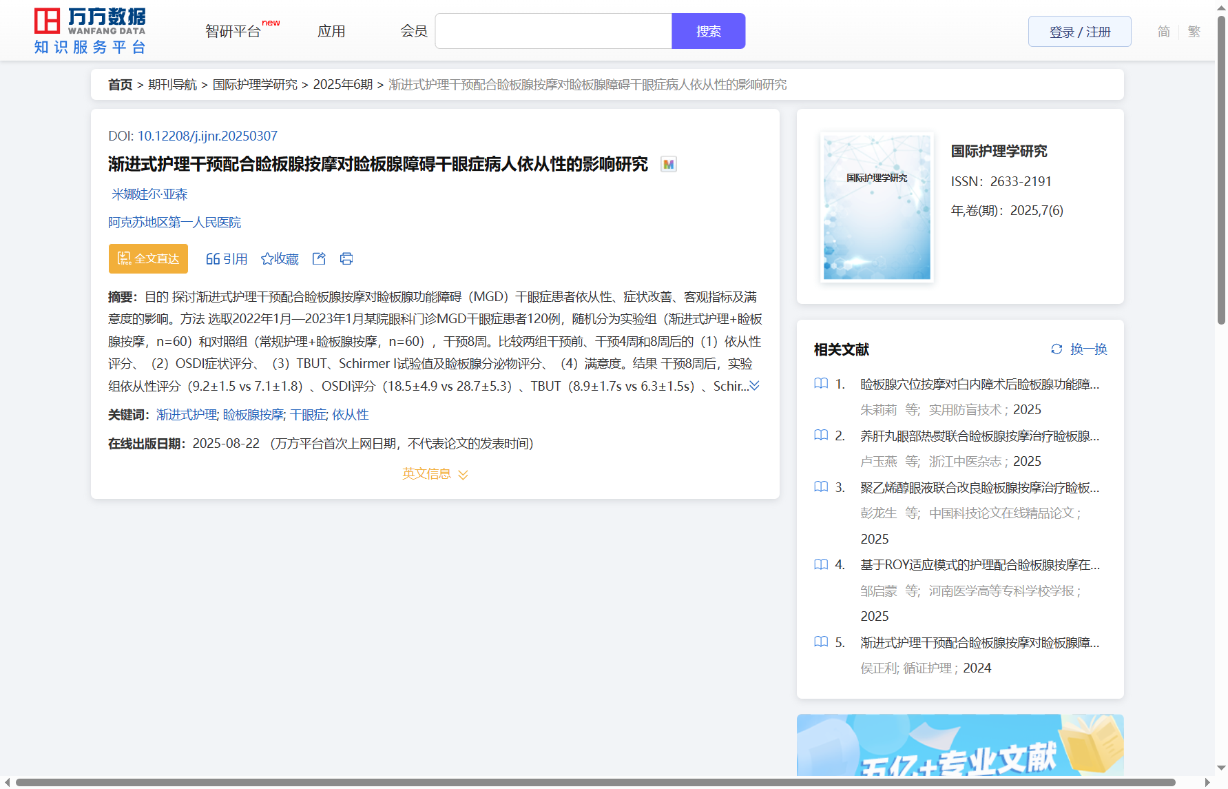The image size is (1228, 789).
Task: Open the 智研平台 menu
Action: [x=233, y=32]
